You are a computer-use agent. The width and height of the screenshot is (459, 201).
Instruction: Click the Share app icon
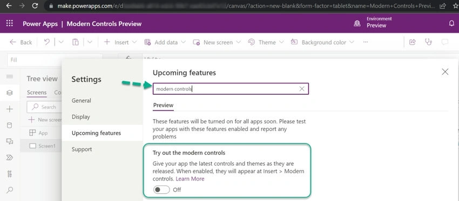click(x=413, y=42)
